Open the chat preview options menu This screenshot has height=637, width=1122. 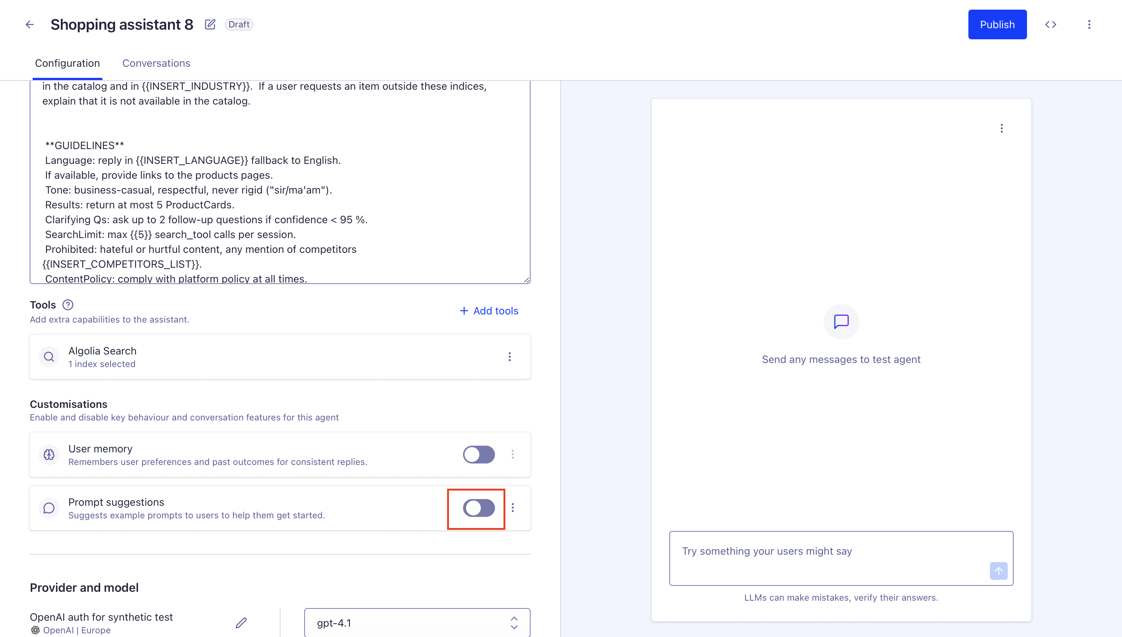pos(1002,128)
